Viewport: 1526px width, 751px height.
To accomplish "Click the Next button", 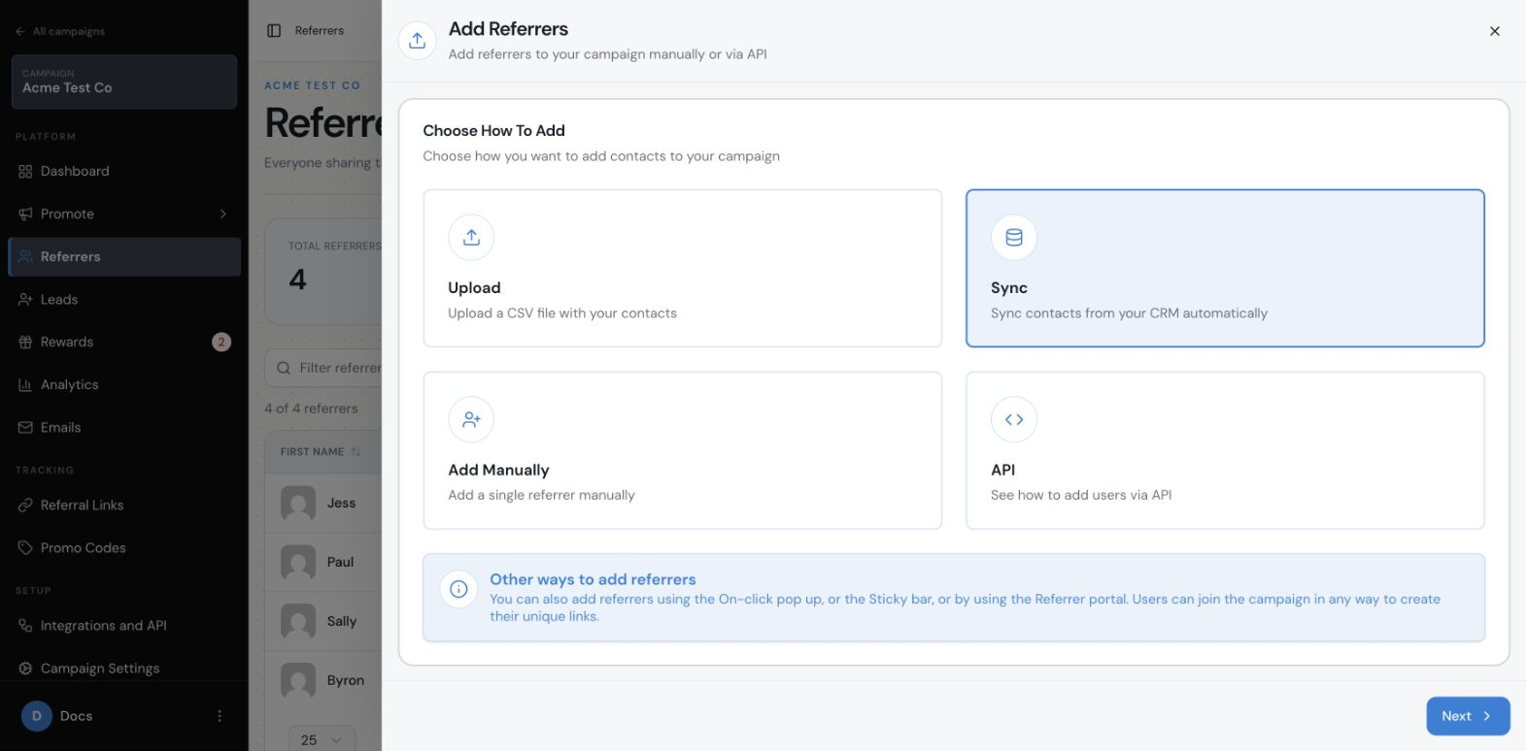I will [x=1468, y=716].
